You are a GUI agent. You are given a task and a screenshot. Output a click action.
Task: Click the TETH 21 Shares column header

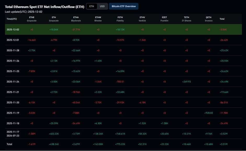(x=186, y=19)
